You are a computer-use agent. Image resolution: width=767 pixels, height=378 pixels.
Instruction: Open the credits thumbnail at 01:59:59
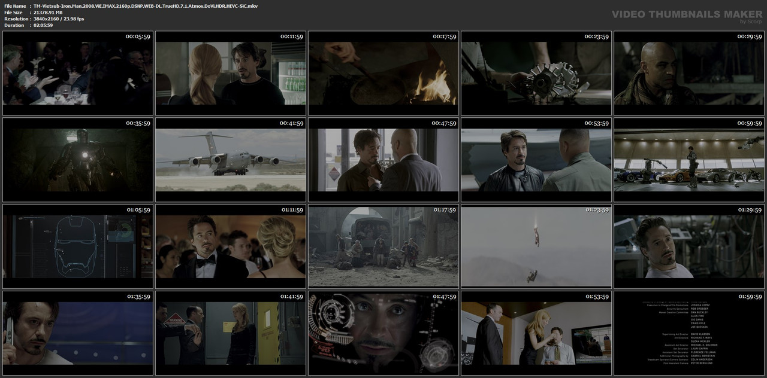tap(689, 333)
